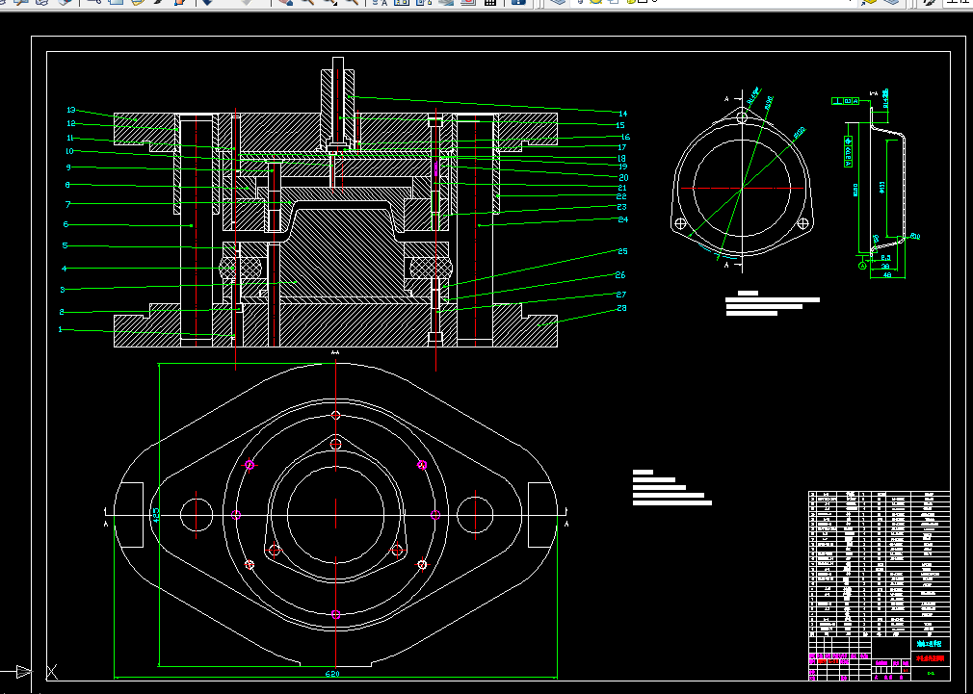Click the UCS X axis icon

[52, 672]
